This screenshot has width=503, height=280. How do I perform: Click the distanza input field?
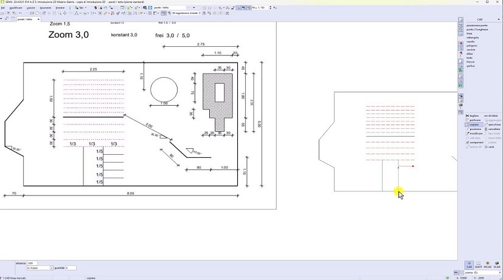point(34,263)
